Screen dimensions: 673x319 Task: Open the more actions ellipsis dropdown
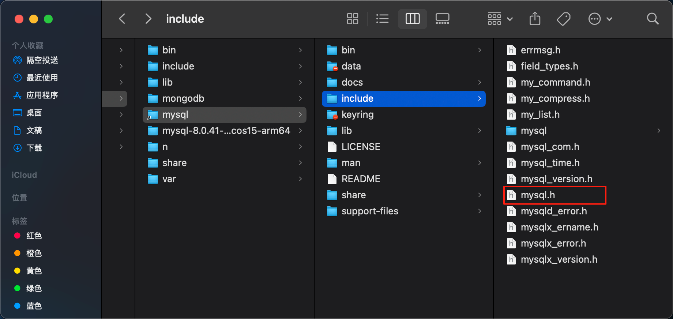[x=600, y=19]
